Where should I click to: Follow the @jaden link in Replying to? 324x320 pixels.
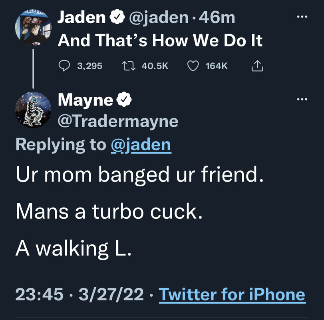140,144
